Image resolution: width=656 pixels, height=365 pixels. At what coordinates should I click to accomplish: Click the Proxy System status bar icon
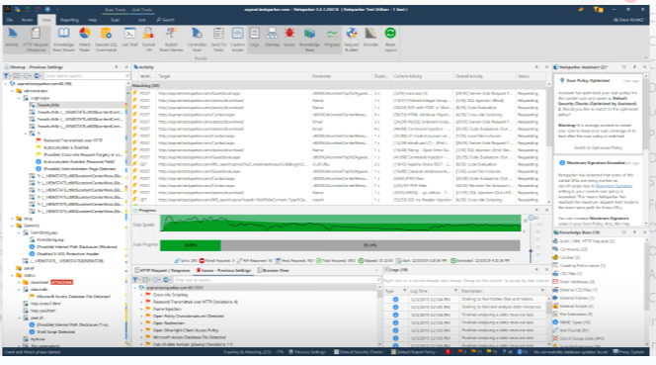point(629,352)
